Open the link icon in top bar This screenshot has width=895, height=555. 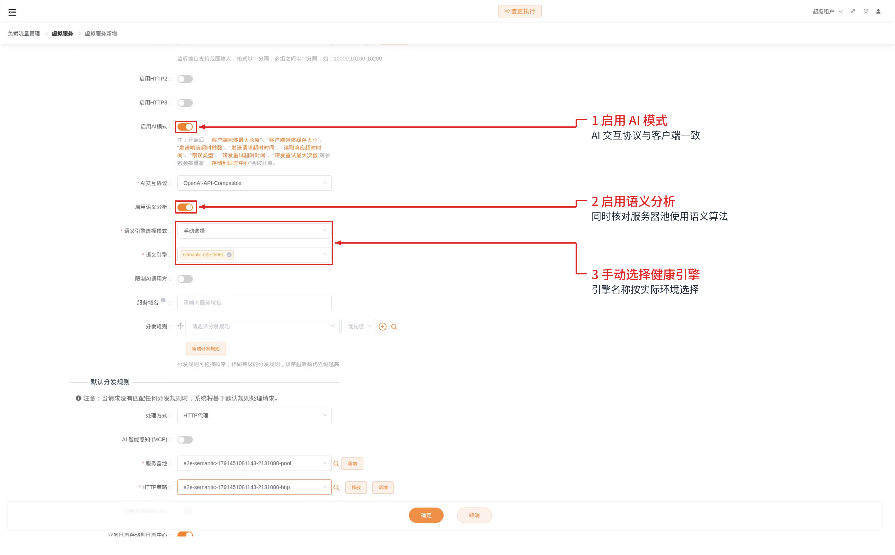tap(853, 11)
